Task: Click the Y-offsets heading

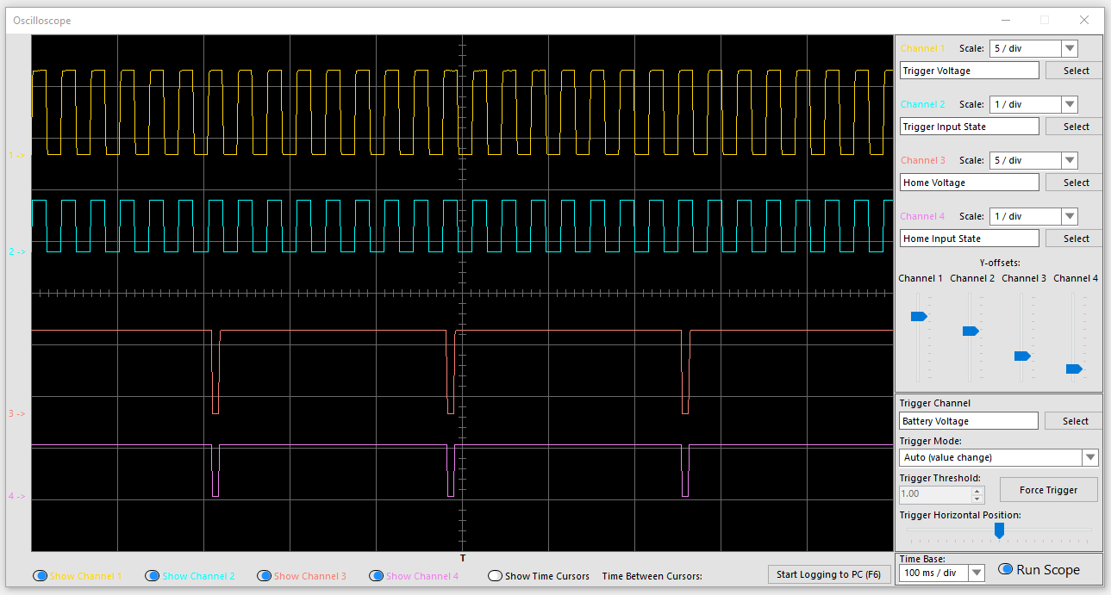Action: click(999, 263)
